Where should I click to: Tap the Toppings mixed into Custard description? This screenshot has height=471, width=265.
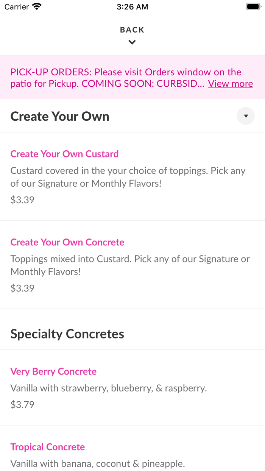click(130, 265)
